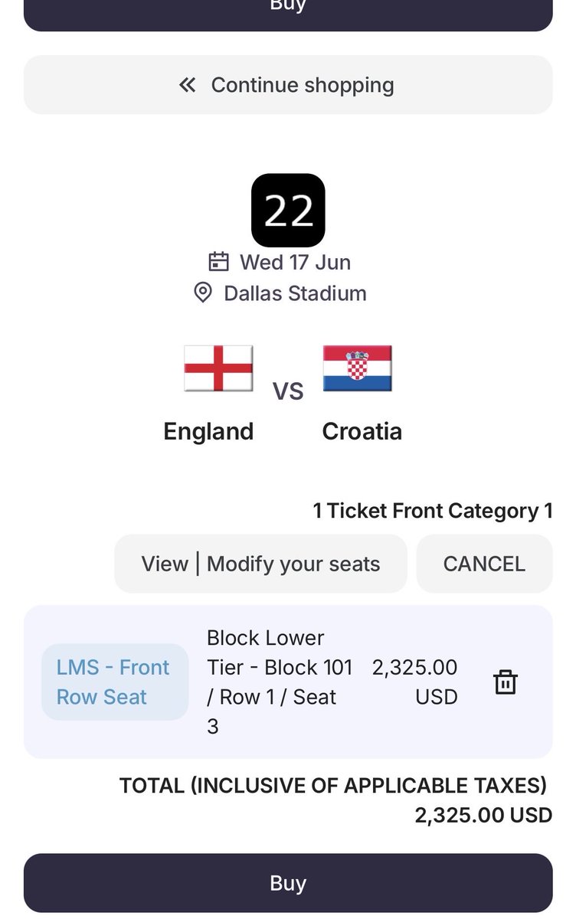Screen dimensions: 576x919
Task: Click the Wed 17 Jun date text
Action: point(295,262)
